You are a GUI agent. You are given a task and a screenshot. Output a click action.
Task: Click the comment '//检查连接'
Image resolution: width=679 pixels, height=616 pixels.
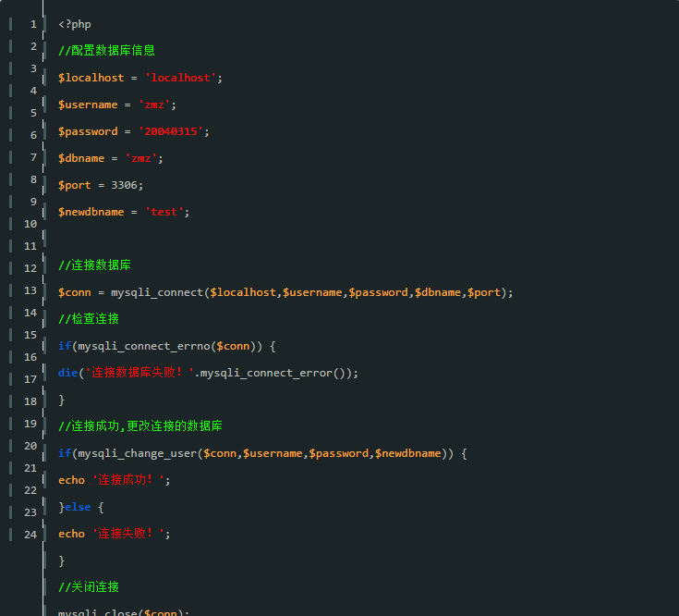pos(89,319)
